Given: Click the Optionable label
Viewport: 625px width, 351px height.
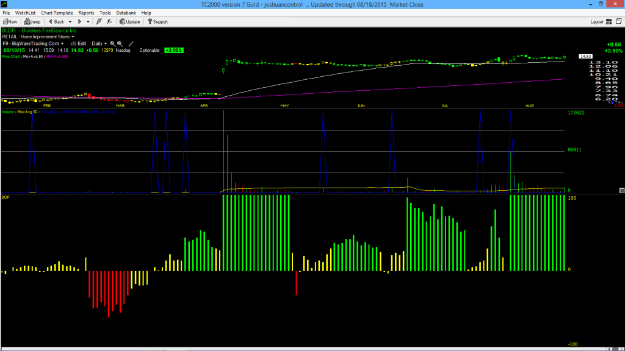Looking at the screenshot, I should coord(150,50).
